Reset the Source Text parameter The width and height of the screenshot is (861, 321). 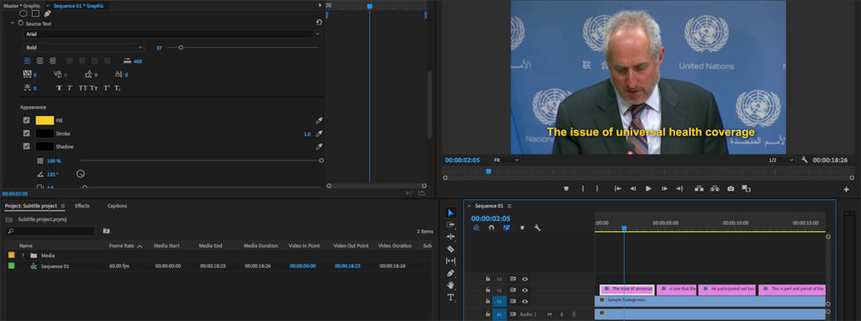tap(319, 22)
